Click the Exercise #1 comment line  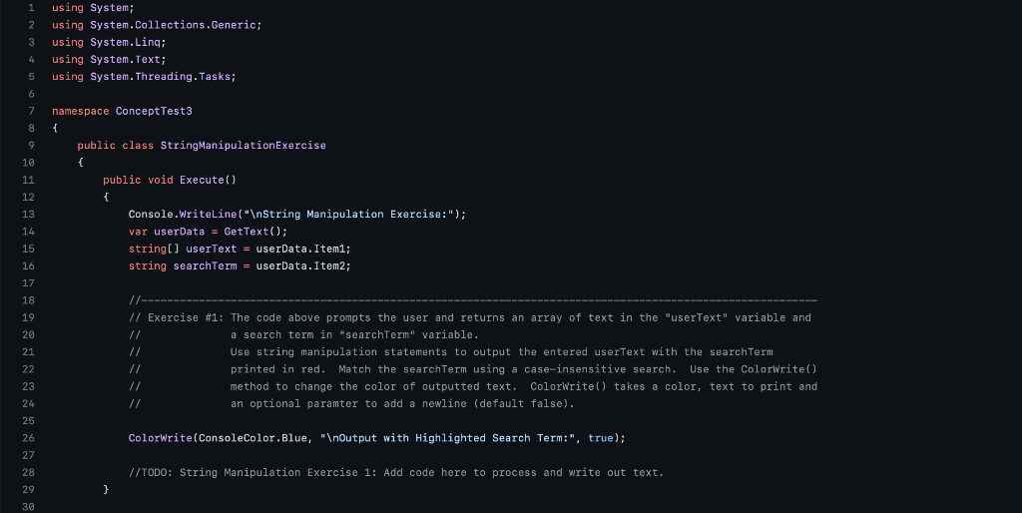470,317
